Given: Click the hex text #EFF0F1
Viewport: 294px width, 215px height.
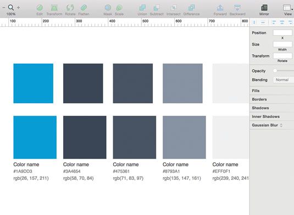Looking at the screenshot, I should click(x=221, y=171).
